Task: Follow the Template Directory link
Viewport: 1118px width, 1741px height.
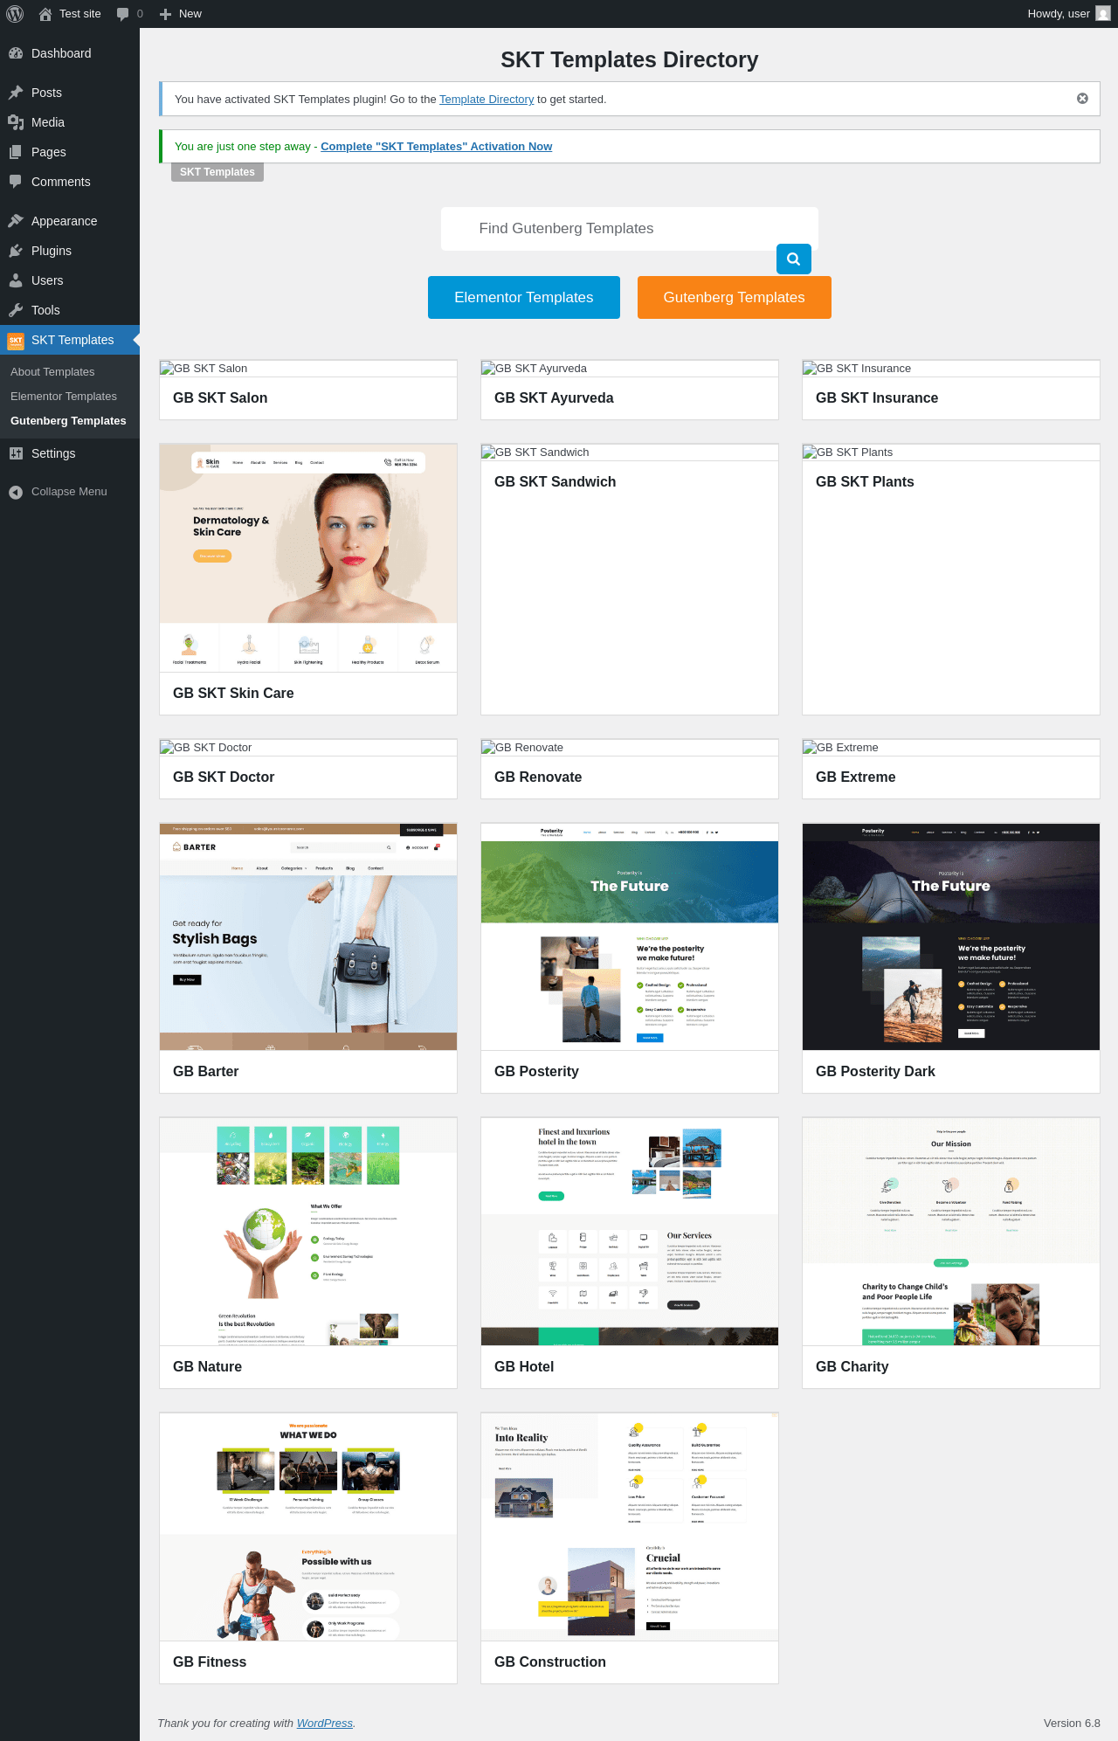Action: 487,100
